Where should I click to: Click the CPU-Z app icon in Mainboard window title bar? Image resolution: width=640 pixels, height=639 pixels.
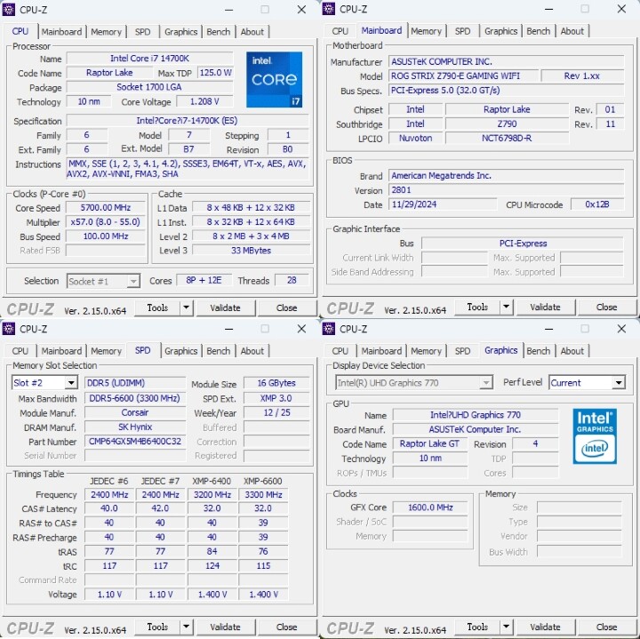[x=329, y=9]
